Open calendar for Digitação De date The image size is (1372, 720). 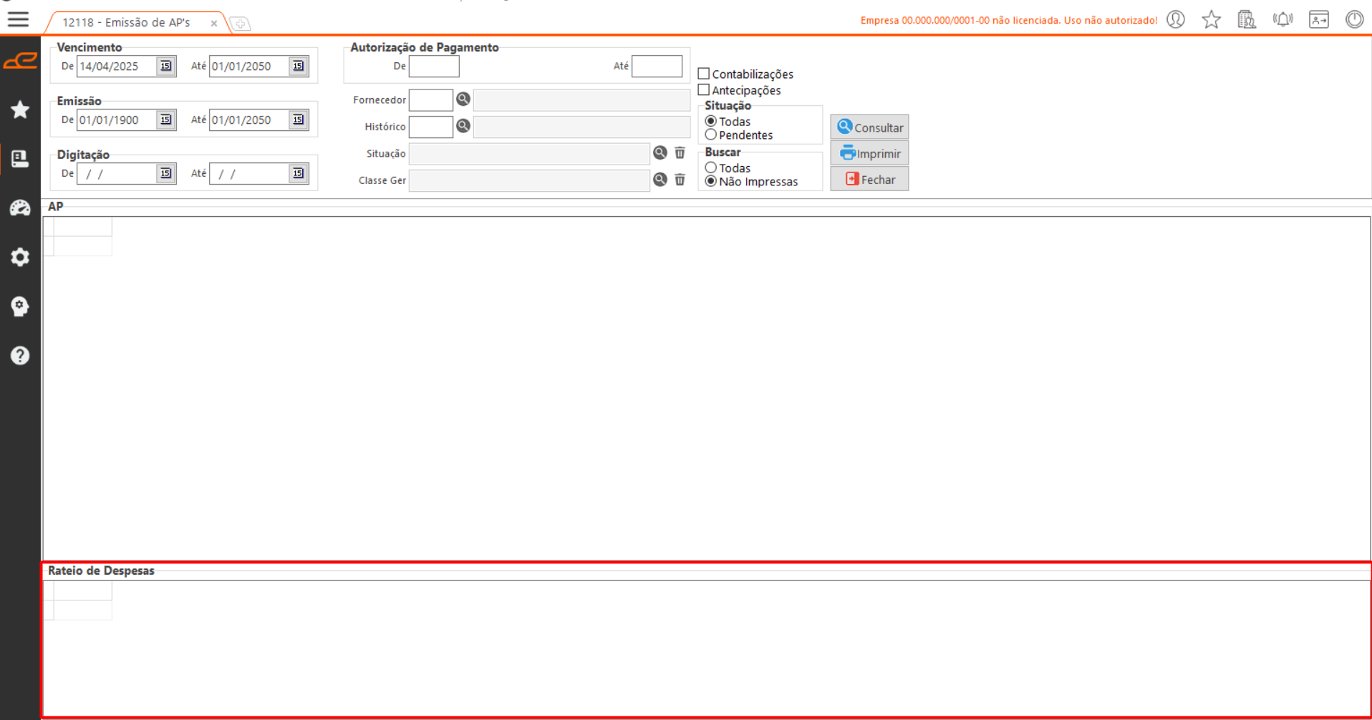(x=165, y=173)
